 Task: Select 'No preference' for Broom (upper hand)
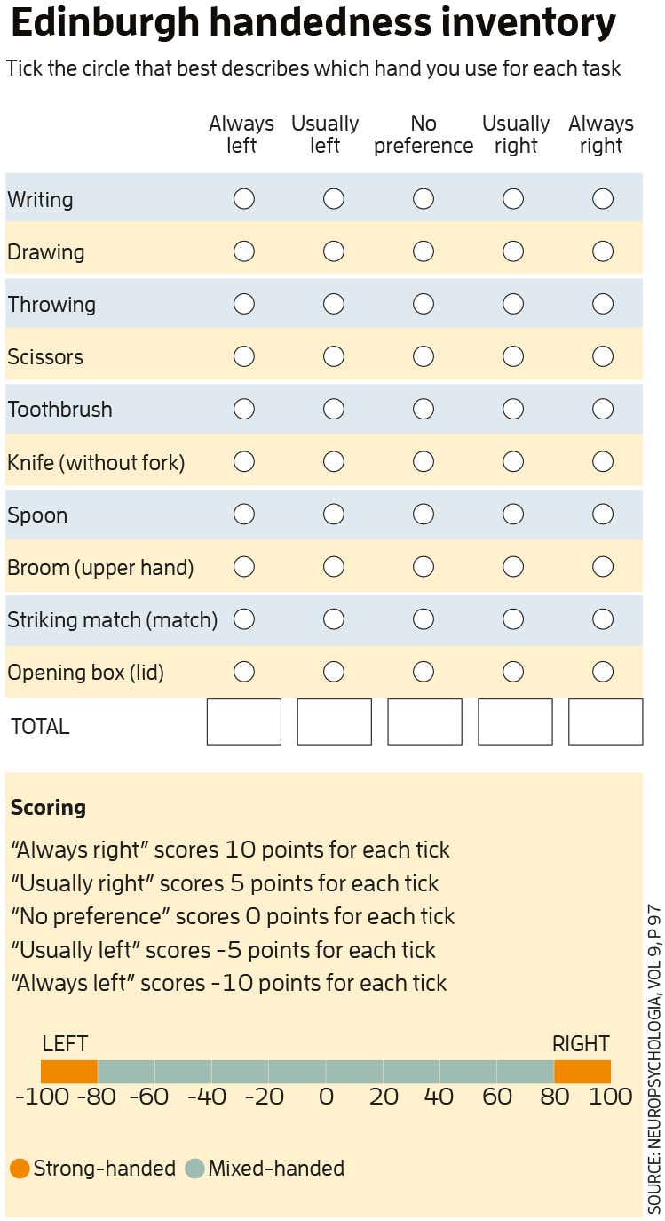424,566
